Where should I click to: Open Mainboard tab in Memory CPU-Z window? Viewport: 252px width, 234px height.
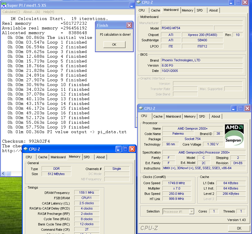pyautogui.click(x=58, y=157)
